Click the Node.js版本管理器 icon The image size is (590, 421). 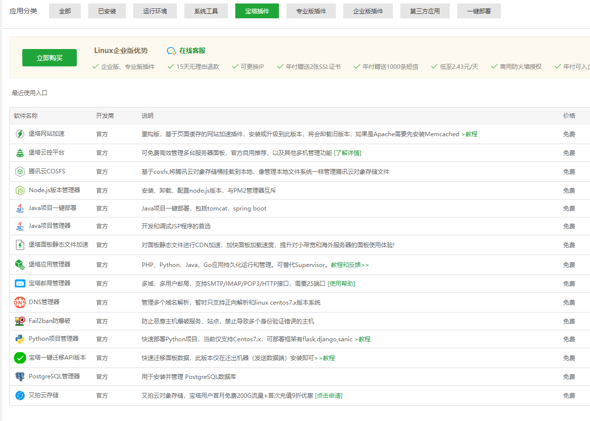click(20, 190)
